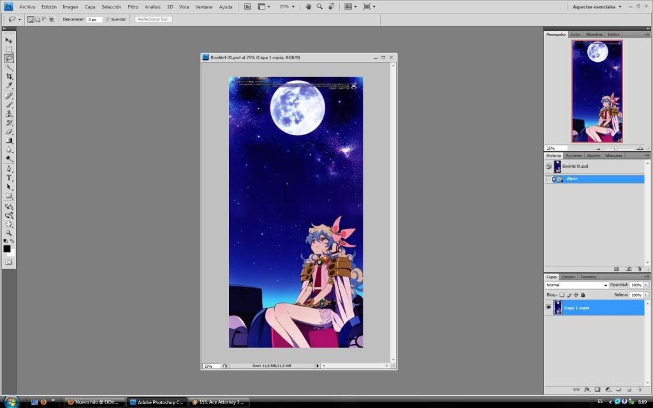Open the Normal blend mode dropdown
The height and width of the screenshot is (408, 653).
[x=576, y=285]
